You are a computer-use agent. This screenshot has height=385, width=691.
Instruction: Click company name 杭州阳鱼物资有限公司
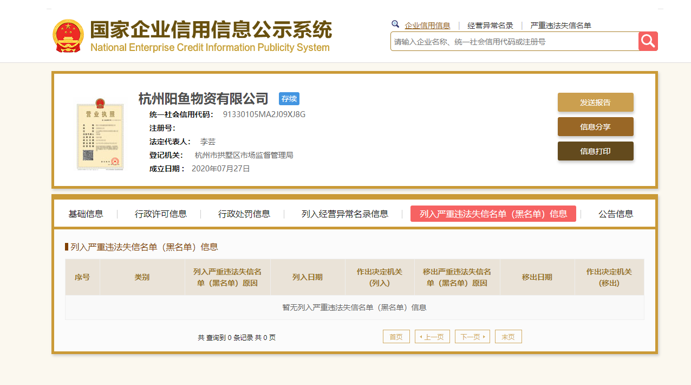204,99
